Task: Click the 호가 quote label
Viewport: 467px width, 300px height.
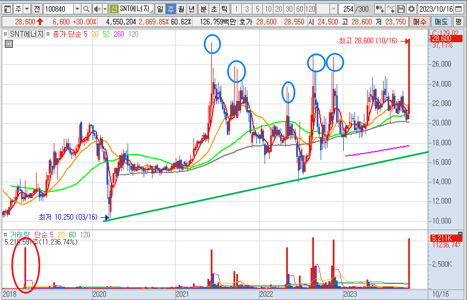Action: [246, 22]
